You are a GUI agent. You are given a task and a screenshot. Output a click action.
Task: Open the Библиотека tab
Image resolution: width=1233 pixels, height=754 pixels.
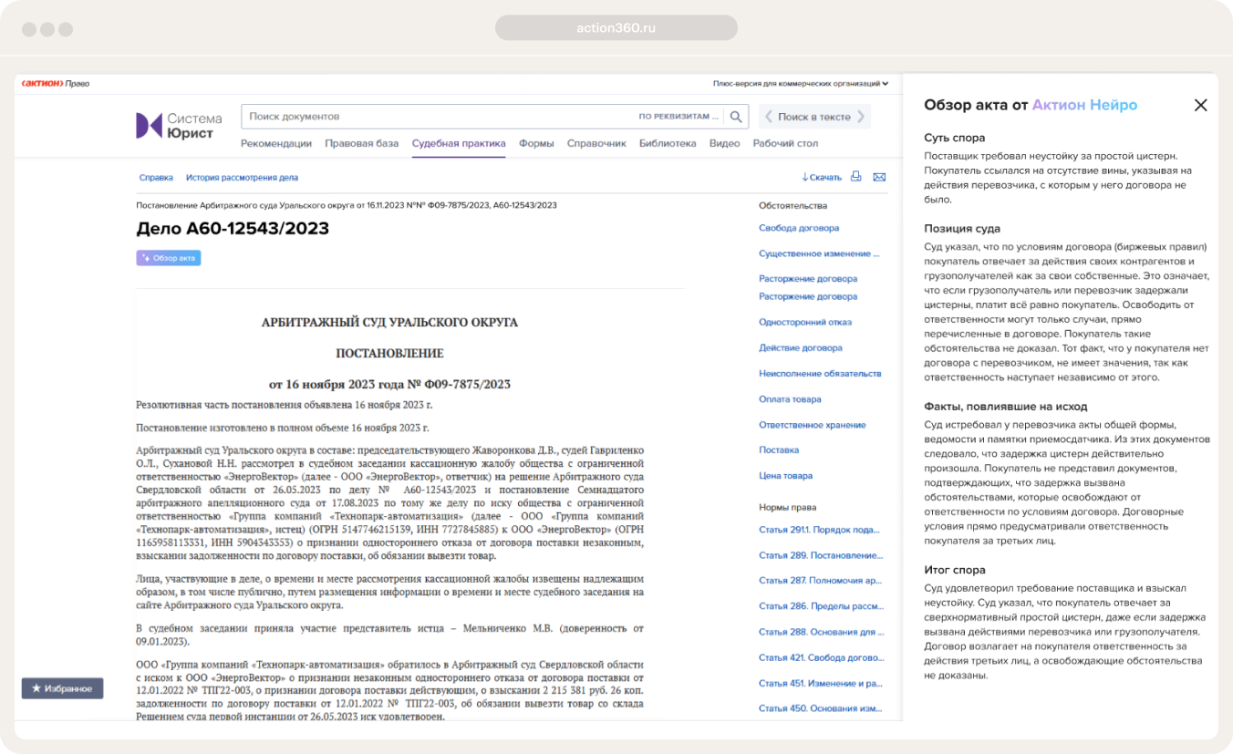pyautogui.click(x=668, y=143)
